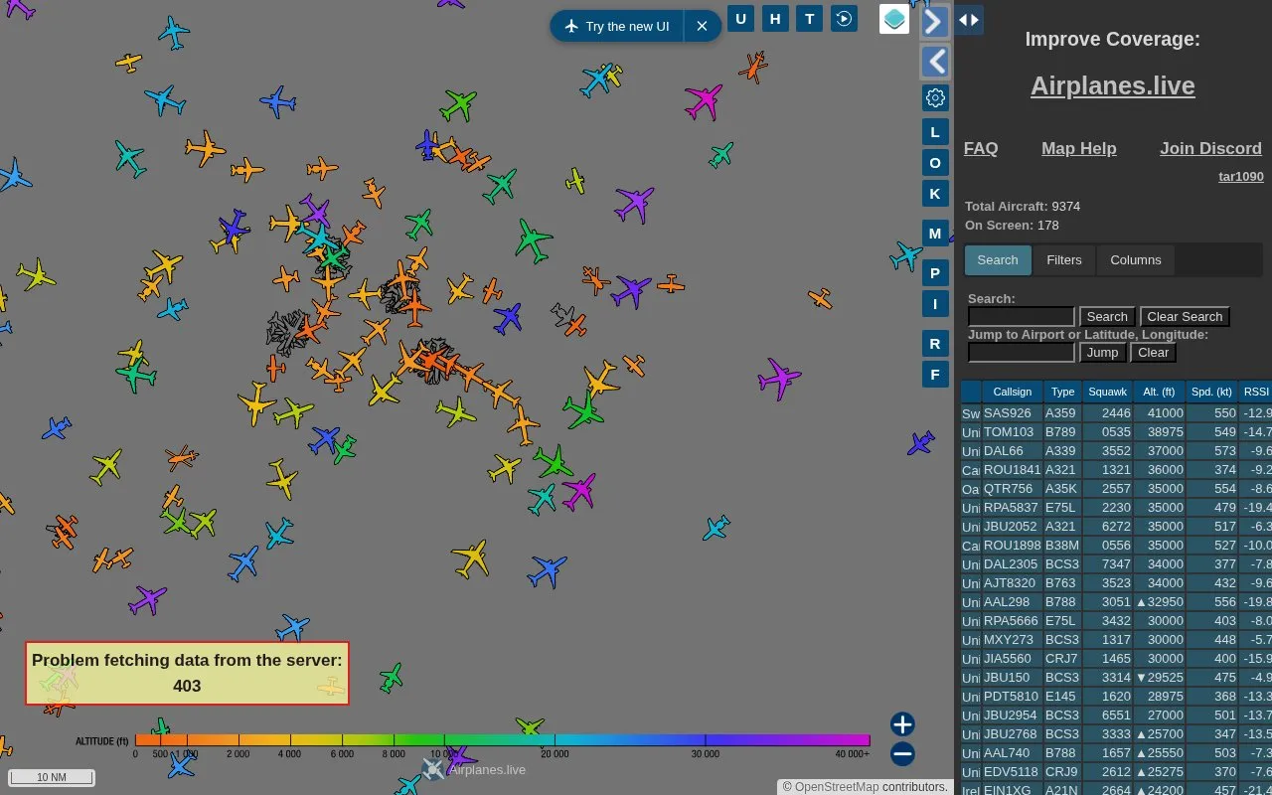1272x795 pixels.
Task: Click the Search submit button
Action: pyautogui.click(x=1107, y=317)
